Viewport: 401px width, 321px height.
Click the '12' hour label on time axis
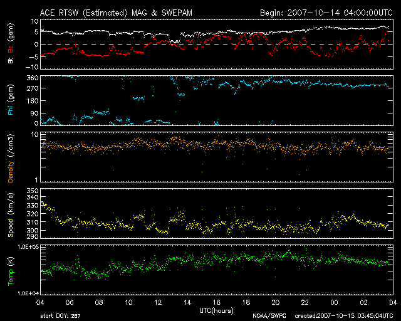(x=158, y=302)
